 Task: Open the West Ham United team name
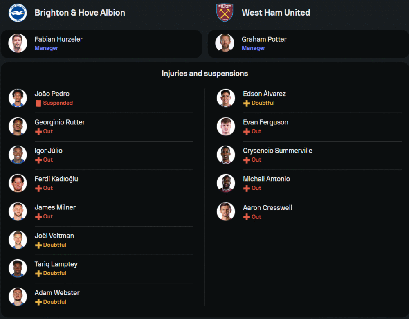(x=276, y=13)
